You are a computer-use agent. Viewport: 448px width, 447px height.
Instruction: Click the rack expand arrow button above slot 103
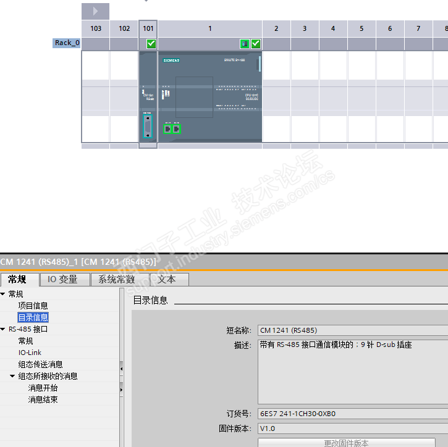(95, 11)
